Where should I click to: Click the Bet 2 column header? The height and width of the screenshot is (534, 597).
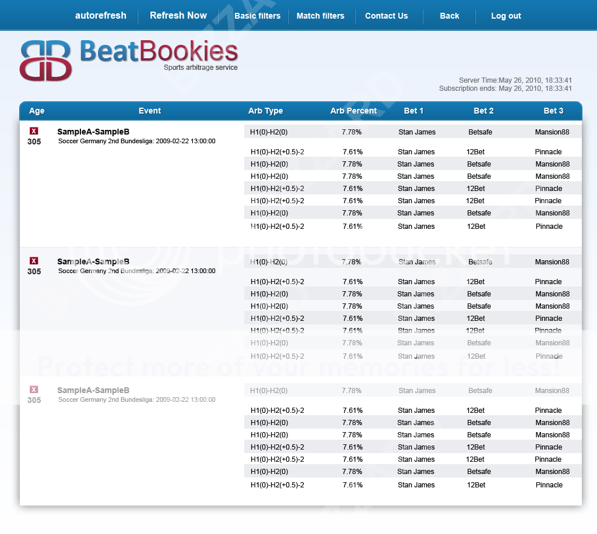[483, 111]
